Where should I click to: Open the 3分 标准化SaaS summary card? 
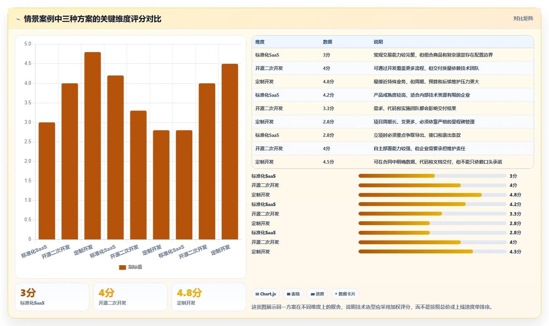(x=52, y=297)
